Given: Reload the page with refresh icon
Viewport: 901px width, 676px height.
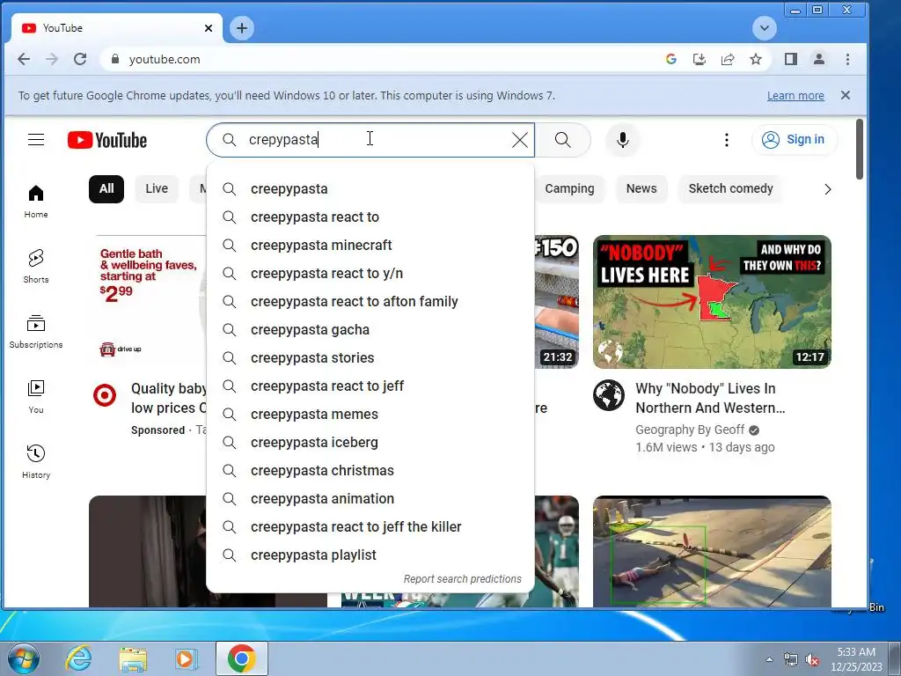Looking at the screenshot, I should click(80, 59).
